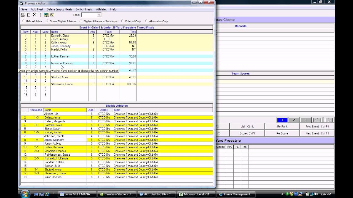This screenshot has height=198, width=353.
Task: Select Easterlin, Clara in heat 1 lane 1
Action: [60, 35]
